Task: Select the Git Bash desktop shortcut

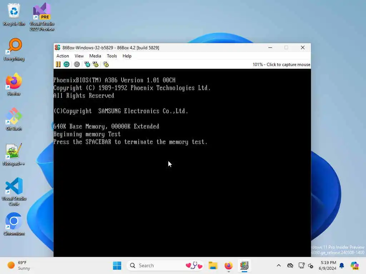Action: click(x=14, y=119)
